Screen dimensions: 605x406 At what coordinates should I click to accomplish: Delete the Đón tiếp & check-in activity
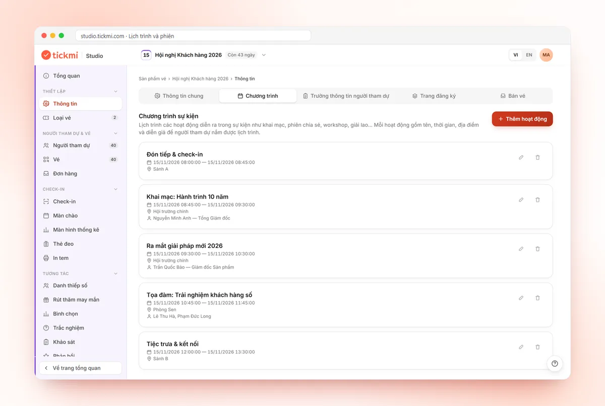click(537, 157)
